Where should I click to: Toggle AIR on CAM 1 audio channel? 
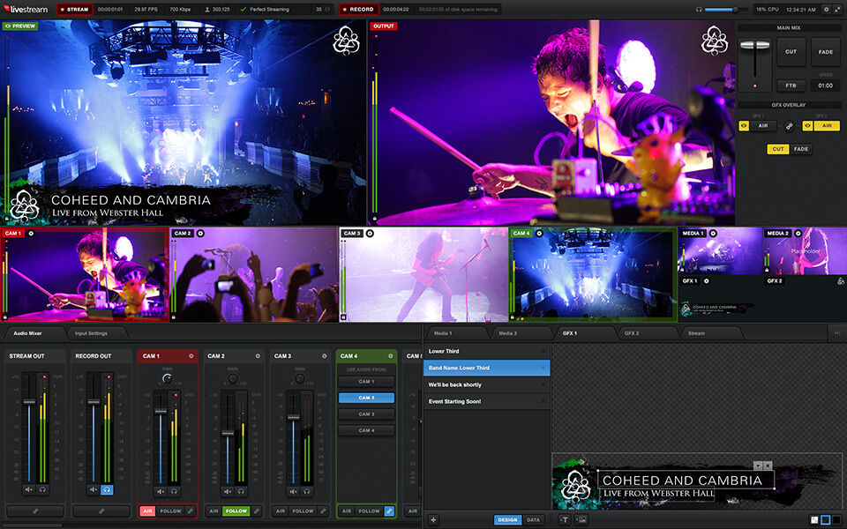[147, 510]
